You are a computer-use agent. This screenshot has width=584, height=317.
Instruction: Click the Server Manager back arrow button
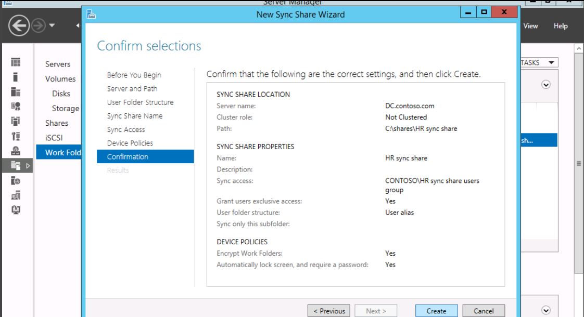point(19,25)
